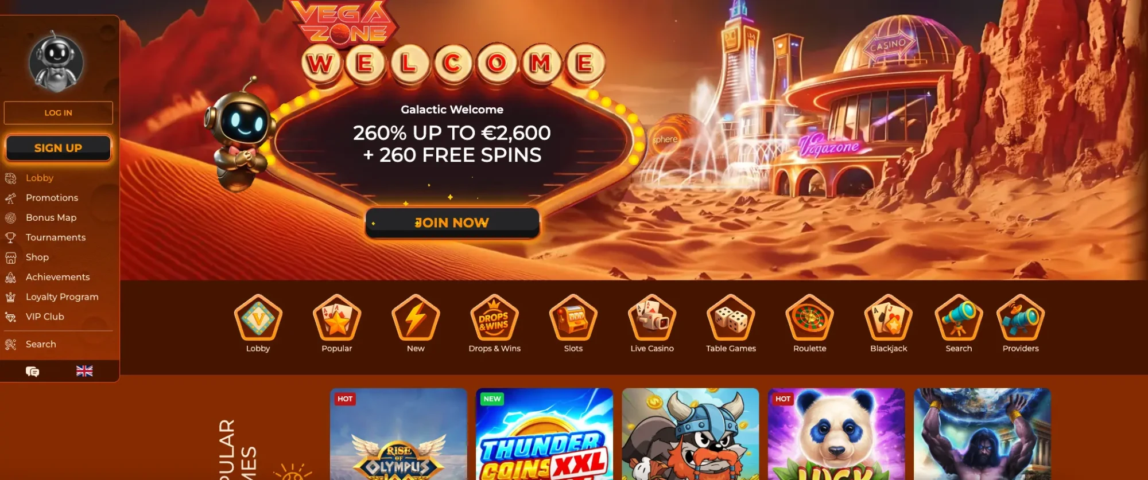
Task: Open the Providers telescope icon
Action: pyautogui.click(x=1021, y=318)
